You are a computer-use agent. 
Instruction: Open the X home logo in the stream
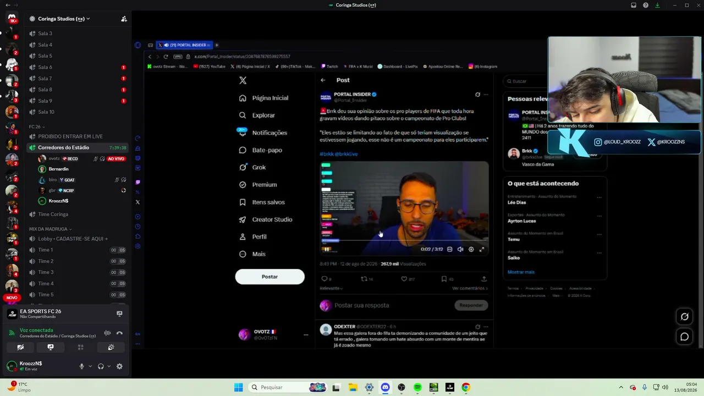click(x=243, y=80)
